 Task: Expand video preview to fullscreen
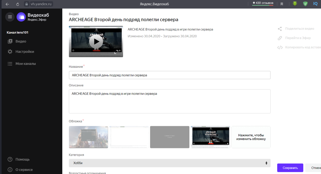[x=116, y=52]
